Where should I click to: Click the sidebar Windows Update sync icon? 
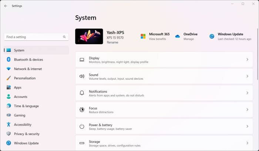point(9,143)
